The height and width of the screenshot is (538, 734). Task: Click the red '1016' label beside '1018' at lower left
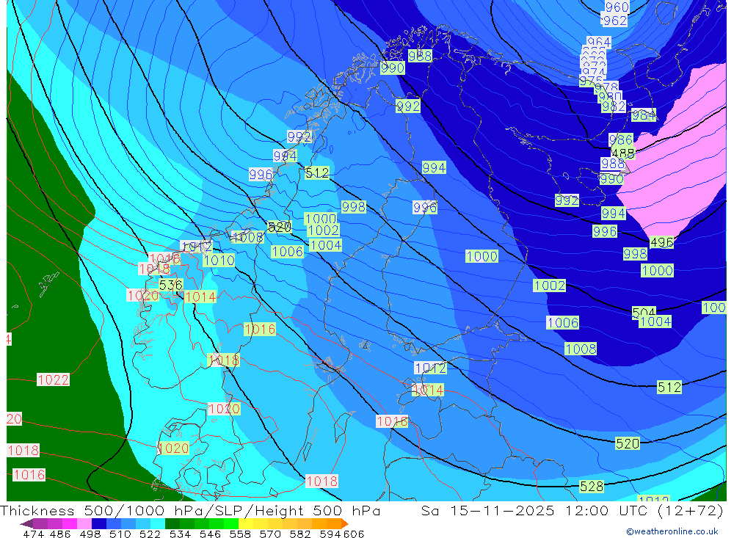click(x=29, y=475)
